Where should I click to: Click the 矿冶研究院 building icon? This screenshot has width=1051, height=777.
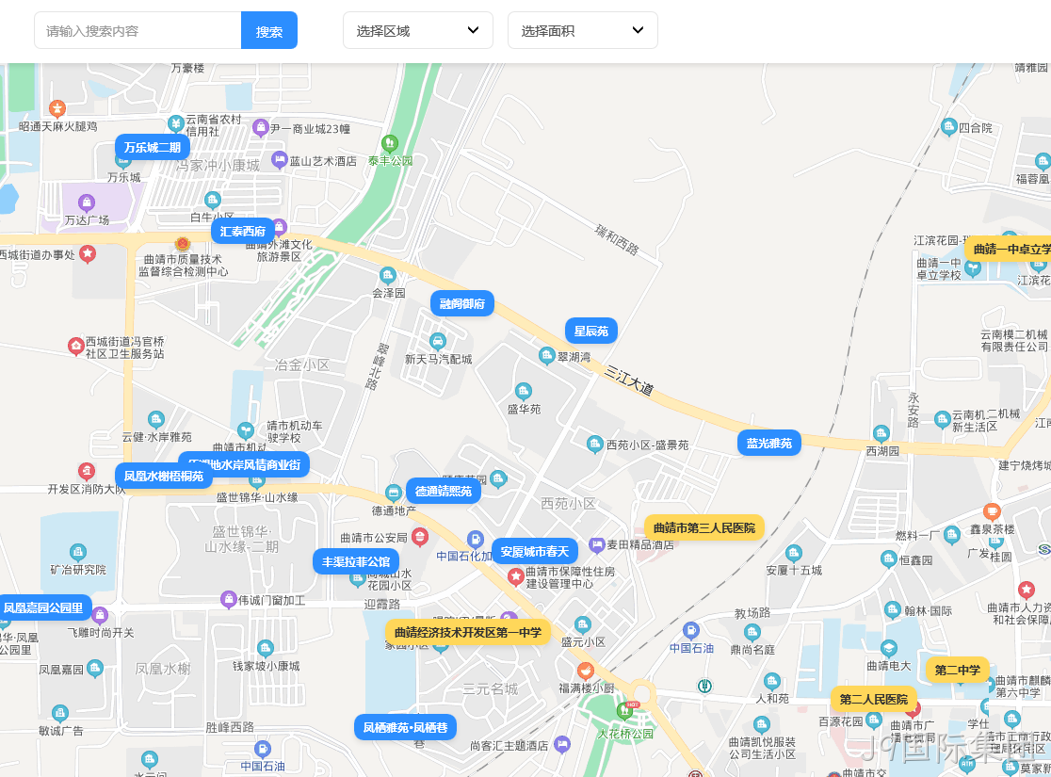click(x=78, y=553)
